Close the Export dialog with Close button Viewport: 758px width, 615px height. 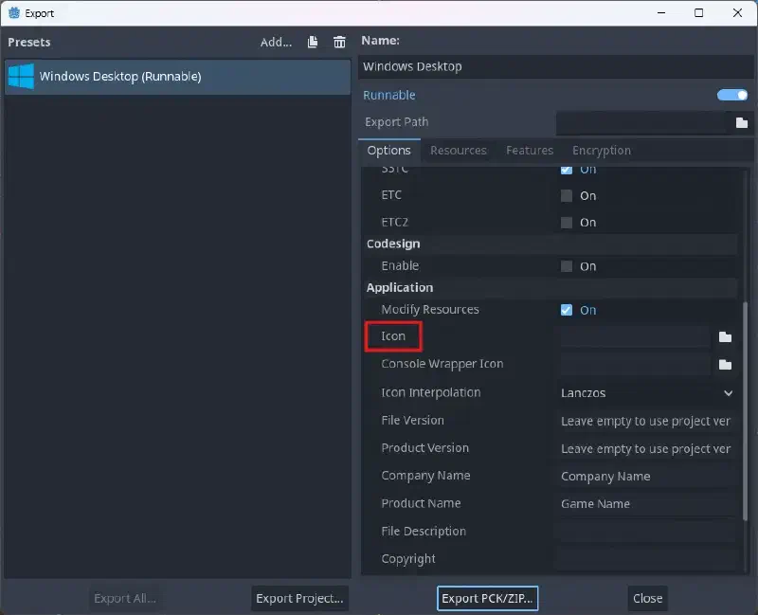[x=647, y=599]
